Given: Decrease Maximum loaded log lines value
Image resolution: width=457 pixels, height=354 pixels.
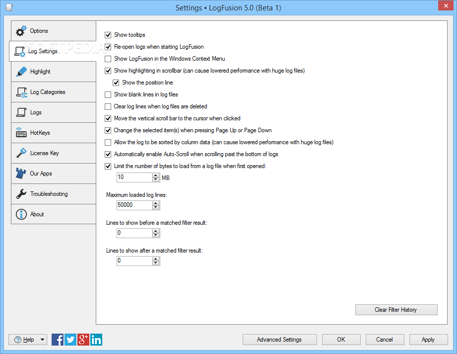Looking at the screenshot, I should pos(156,207).
